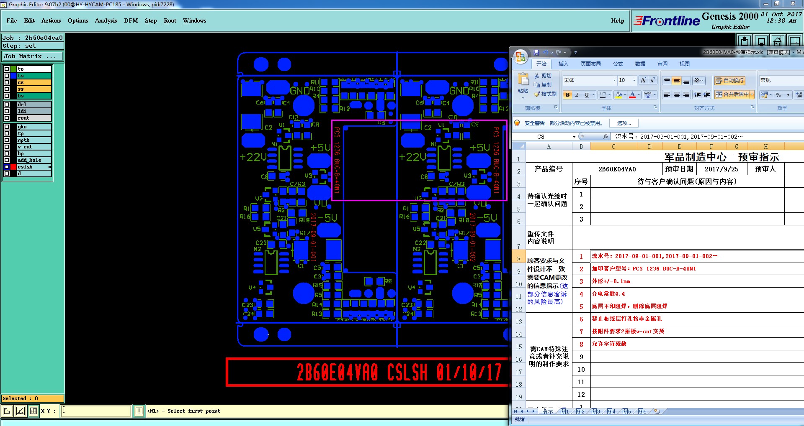This screenshot has height=426, width=804.
Task: Toggle wrap text (自动换行) button
Action: [x=729, y=80]
